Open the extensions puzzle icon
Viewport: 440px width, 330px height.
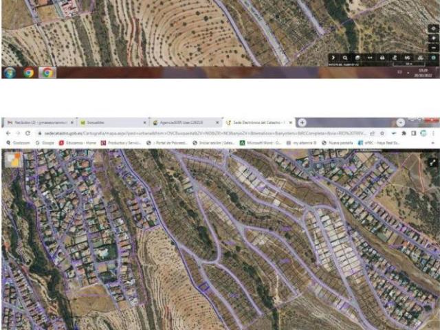pyautogui.click(x=404, y=133)
